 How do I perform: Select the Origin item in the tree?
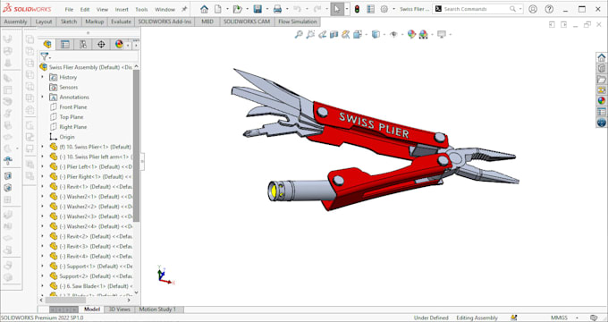point(67,137)
